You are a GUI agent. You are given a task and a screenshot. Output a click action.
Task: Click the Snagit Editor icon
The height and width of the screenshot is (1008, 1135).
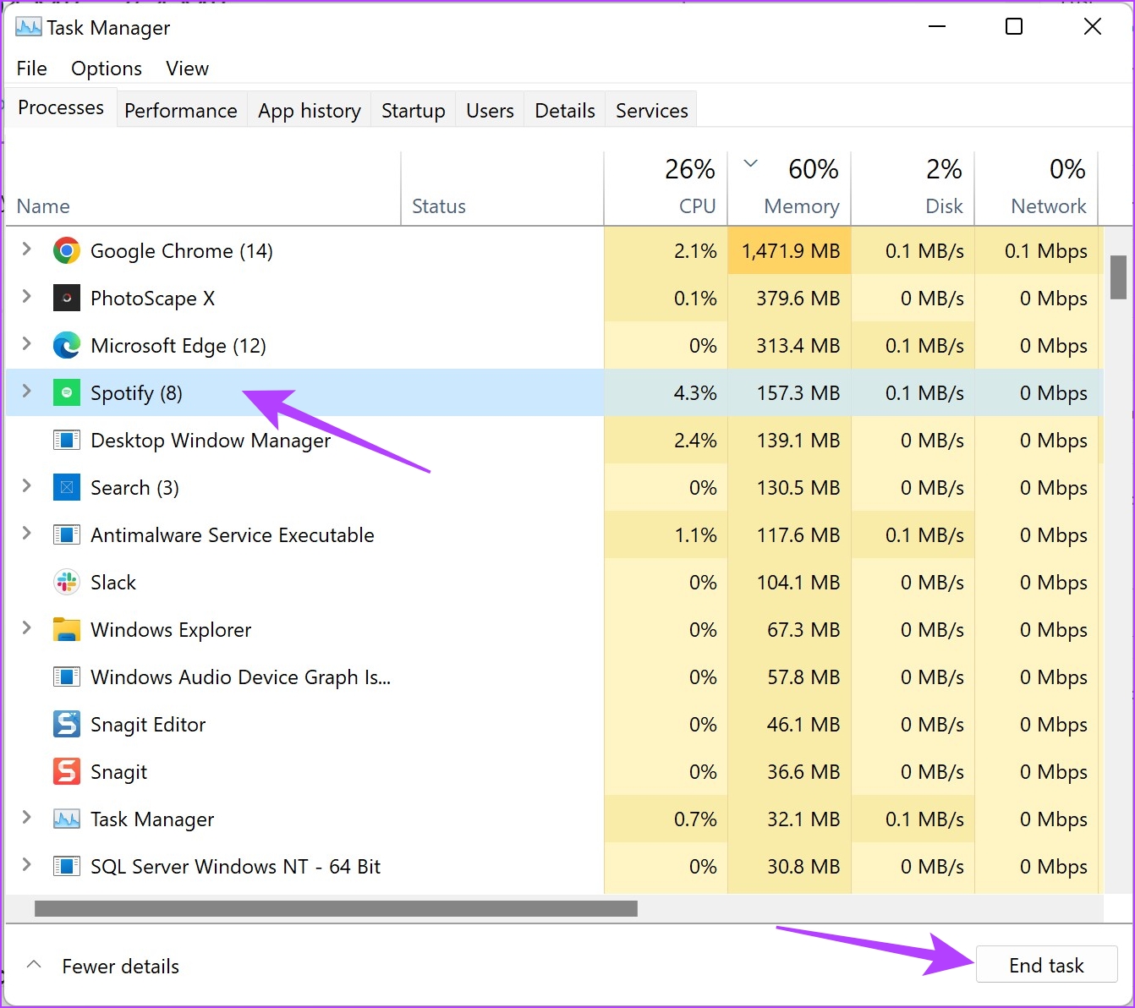coord(67,725)
